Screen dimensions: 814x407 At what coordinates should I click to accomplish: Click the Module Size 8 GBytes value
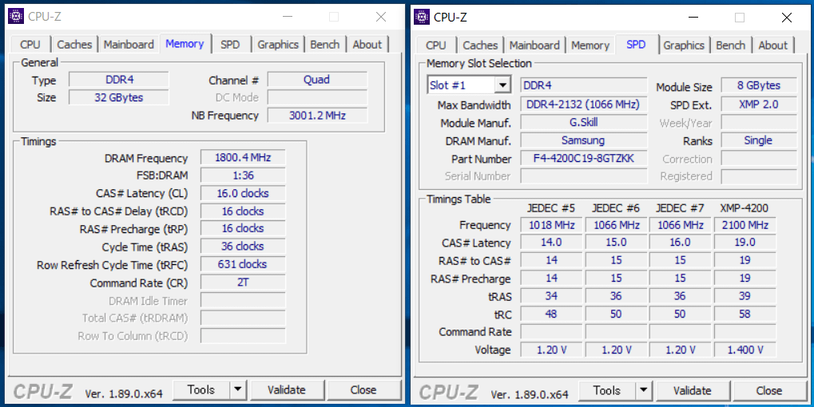click(x=759, y=85)
